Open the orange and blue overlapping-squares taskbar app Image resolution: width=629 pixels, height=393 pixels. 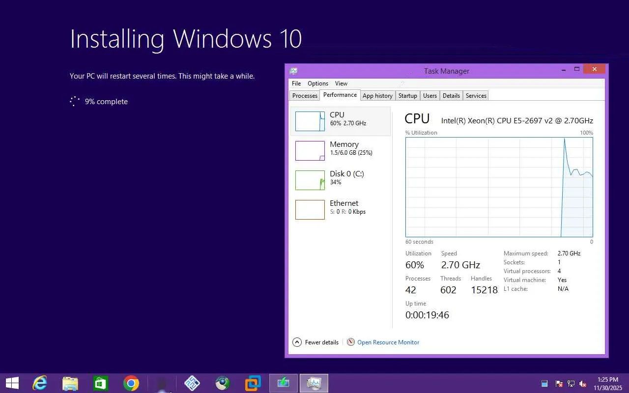tap(253, 383)
